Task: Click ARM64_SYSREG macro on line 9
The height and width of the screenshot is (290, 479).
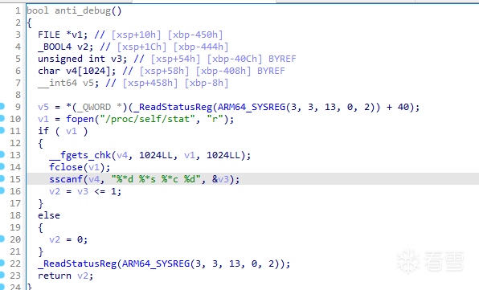Action: coord(252,107)
